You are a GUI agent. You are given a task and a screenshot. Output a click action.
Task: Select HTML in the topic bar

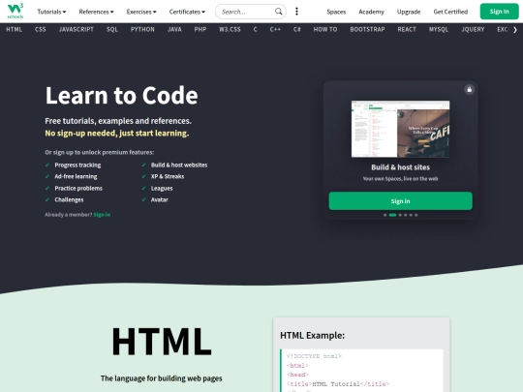[14, 29]
